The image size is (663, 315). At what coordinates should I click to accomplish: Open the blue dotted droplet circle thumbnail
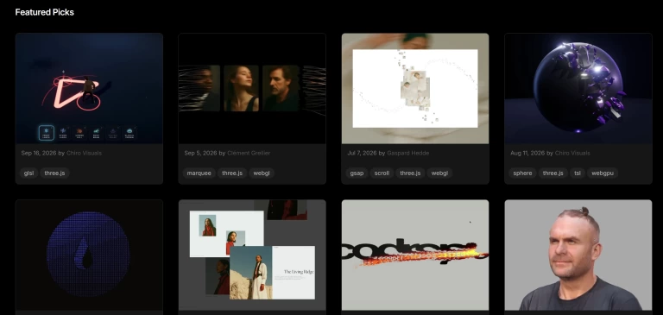coord(89,255)
